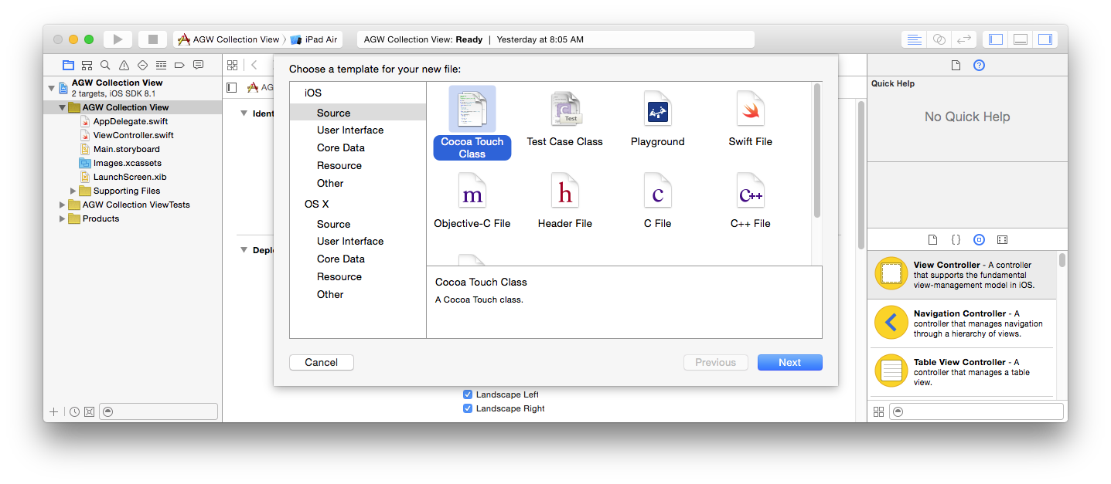
Task: Select OS X User Interface category
Action: point(358,242)
